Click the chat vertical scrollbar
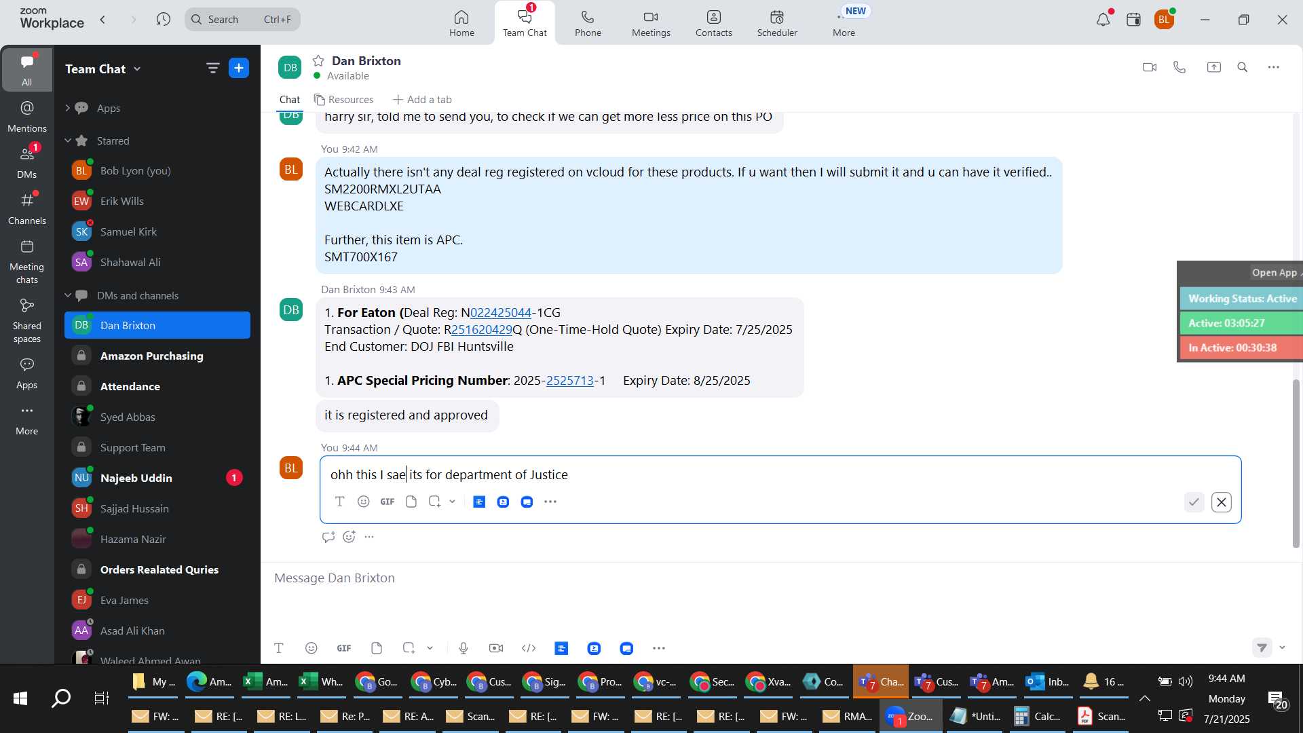This screenshot has height=733, width=1303. [1296, 463]
